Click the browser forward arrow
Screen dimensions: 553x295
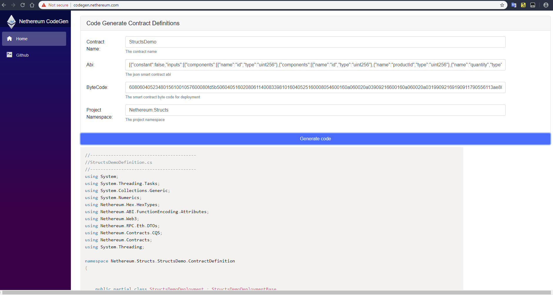[x=13, y=5]
